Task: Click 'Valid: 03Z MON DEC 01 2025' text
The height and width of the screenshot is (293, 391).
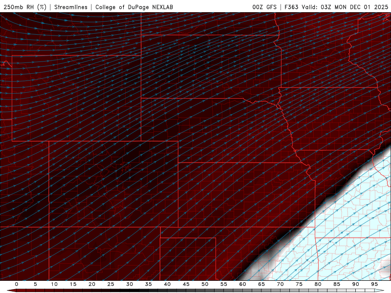Action: pyautogui.click(x=345, y=7)
